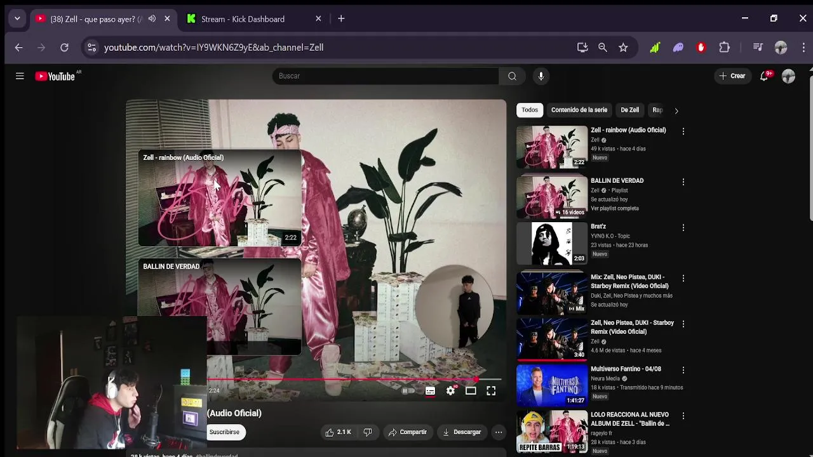Image resolution: width=813 pixels, height=457 pixels.
Task: Click the Descargar download button
Action: coord(462,432)
